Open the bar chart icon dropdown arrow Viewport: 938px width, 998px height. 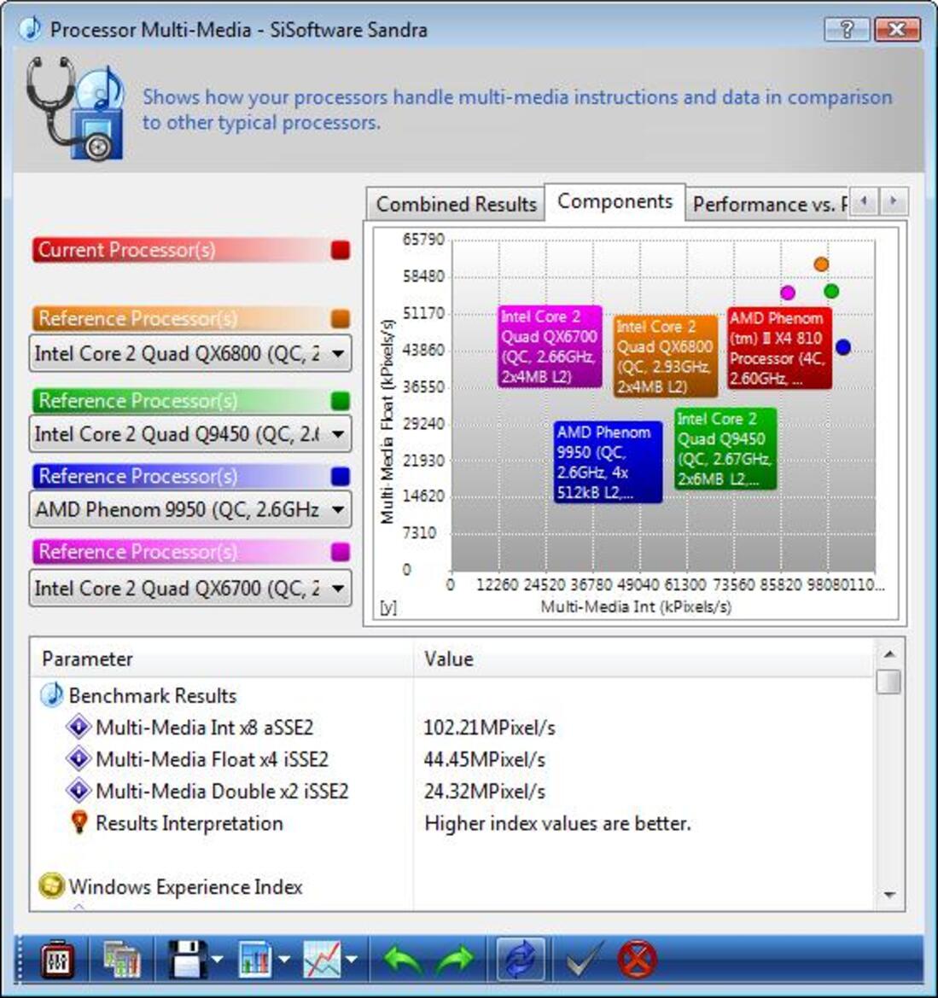pos(284,960)
